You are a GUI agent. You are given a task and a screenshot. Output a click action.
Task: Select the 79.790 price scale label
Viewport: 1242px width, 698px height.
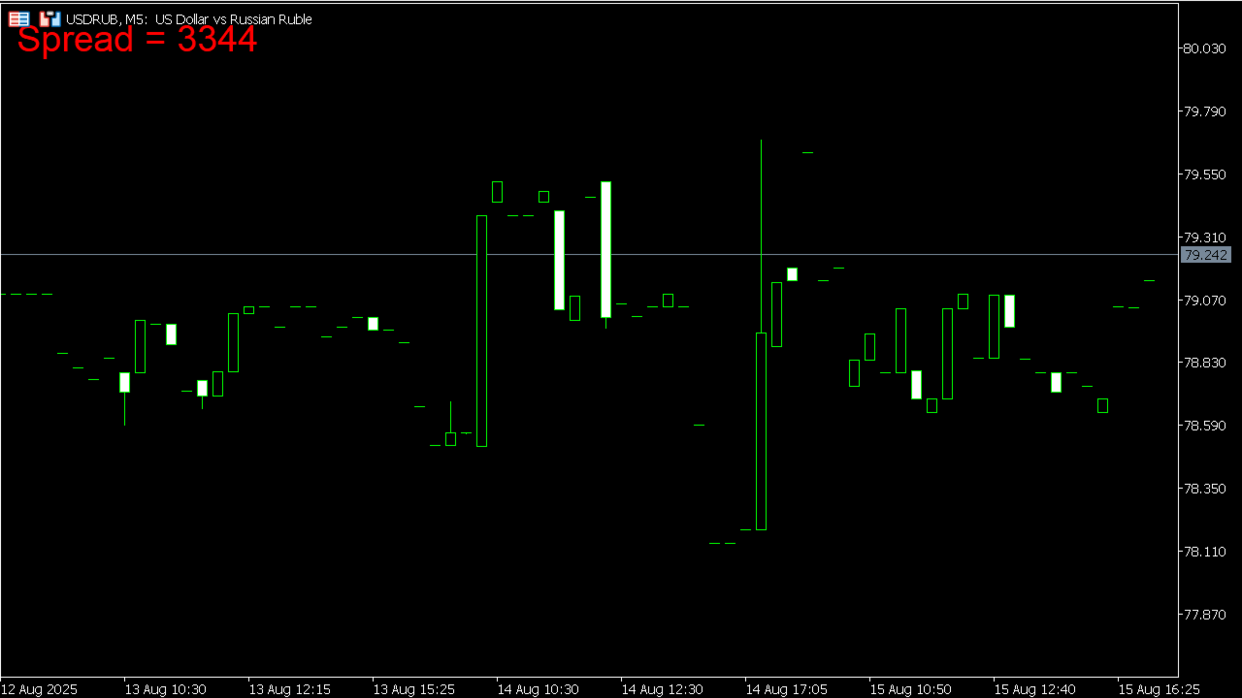tap(1205, 111)
